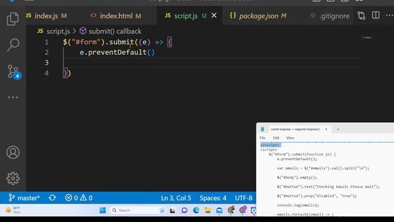Place the cursor on empty line 3
Viewport: 394px width, 222px height.
click(211, 63)
